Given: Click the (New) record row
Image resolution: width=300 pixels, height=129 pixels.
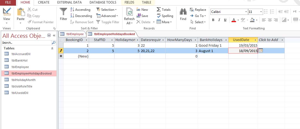Looking at the screenshot, I should click(x=171, y=56).
